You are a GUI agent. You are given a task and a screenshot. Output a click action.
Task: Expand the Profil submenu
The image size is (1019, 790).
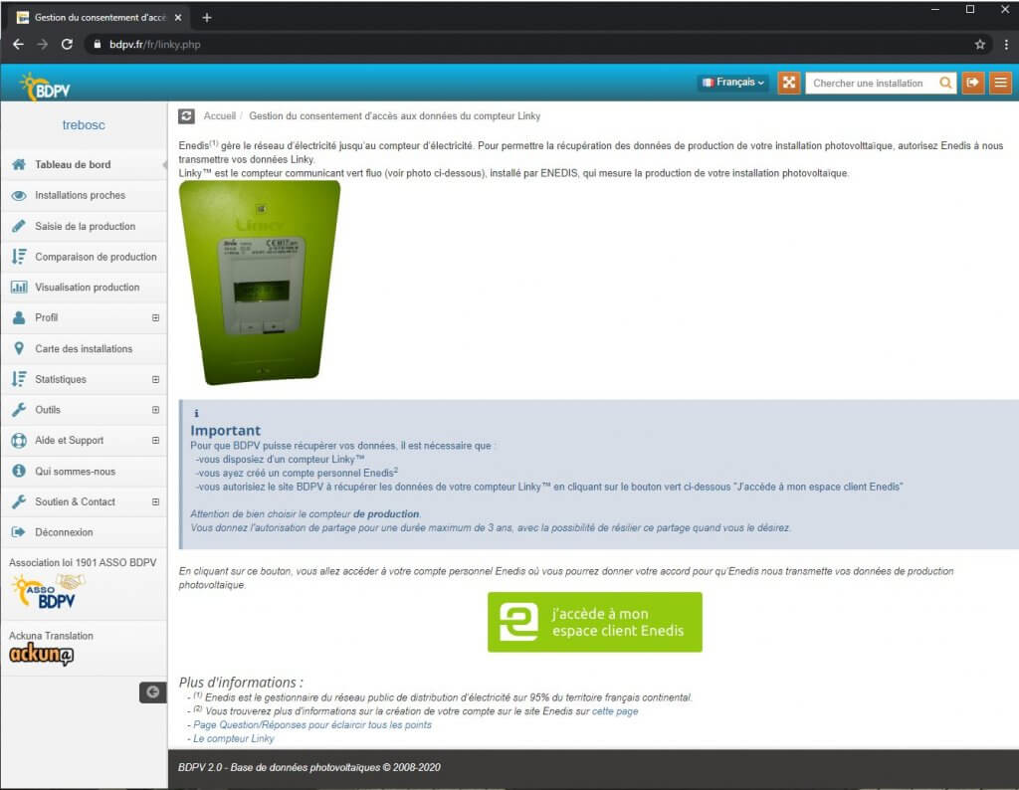[155, 317]
